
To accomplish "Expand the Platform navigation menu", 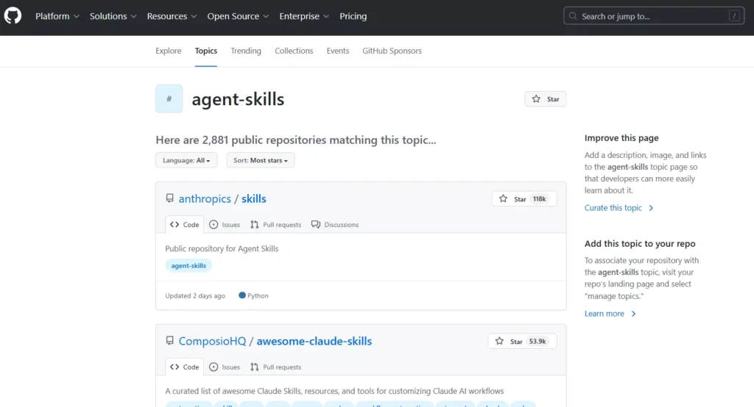I will tap(57, 16).
